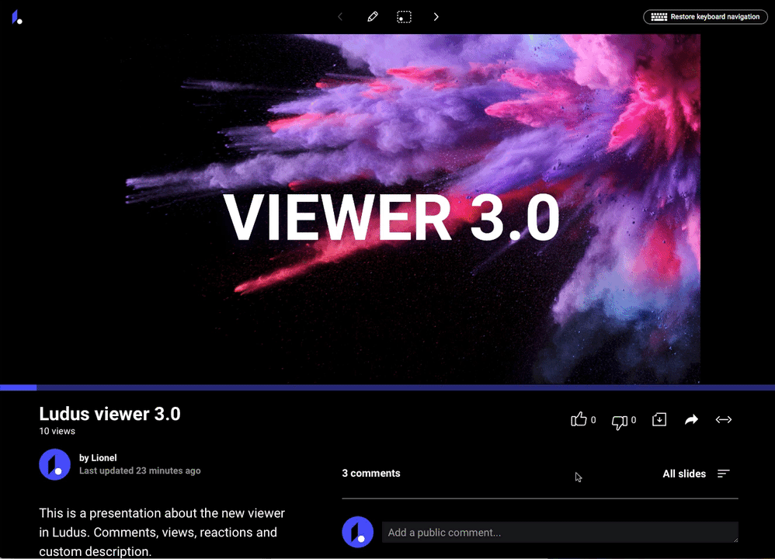The image size is (775, 559).
Task: Go to the previous slide arrow
Action: click(x=340, y=16)
